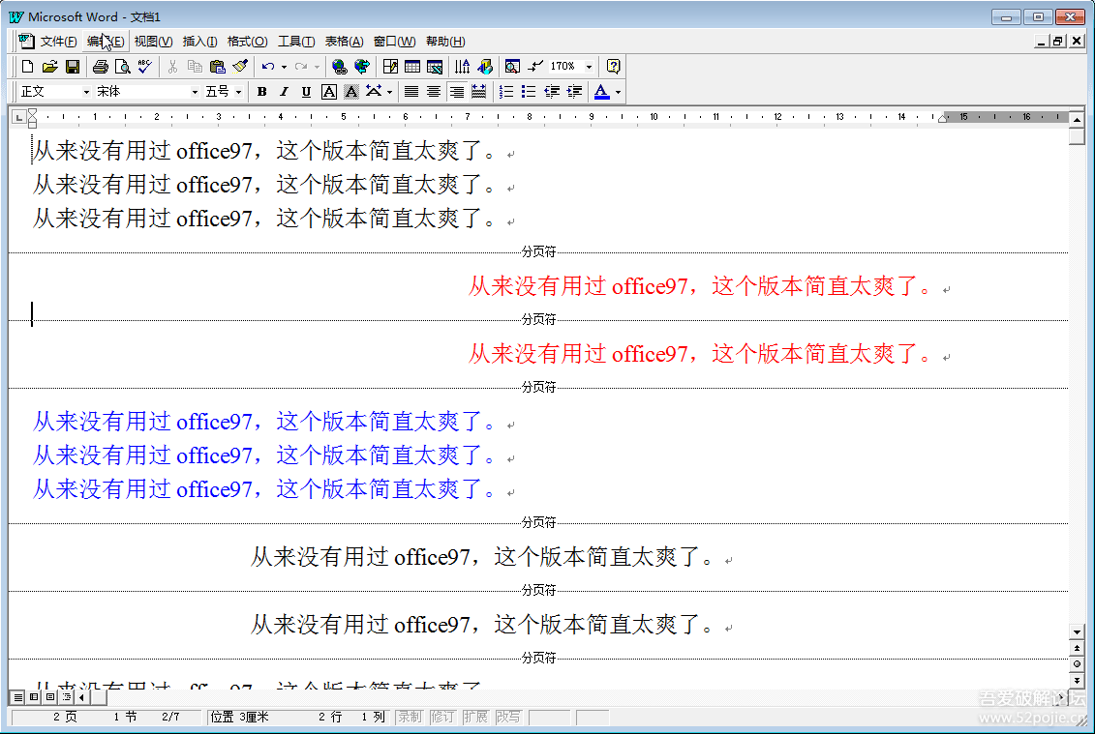Insert hyperlink globe icon
This screenshot has height=734, width=1095.
(x=340, y=67)
